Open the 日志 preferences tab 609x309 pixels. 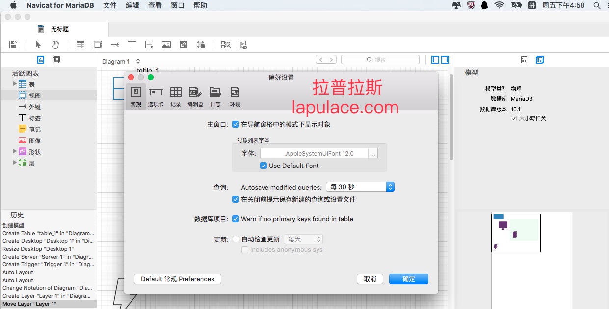(215, 95)
